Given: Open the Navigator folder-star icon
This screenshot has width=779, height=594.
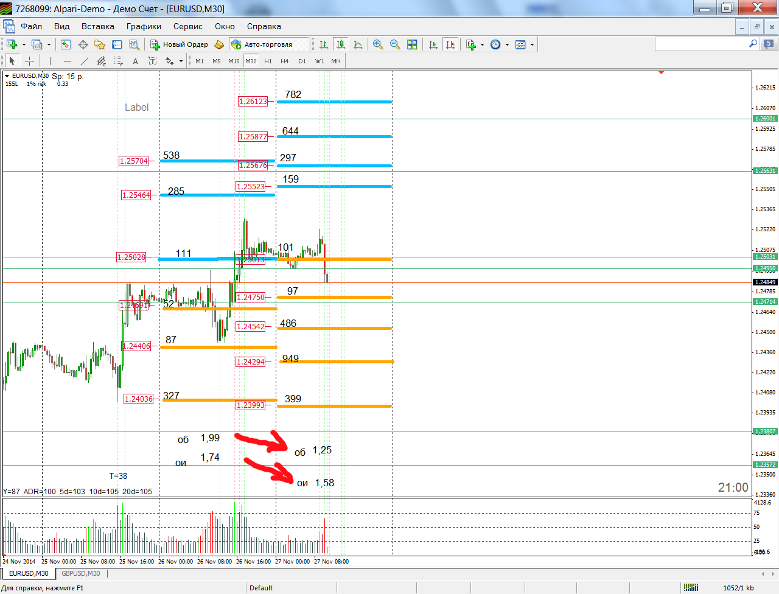Looking at the screenshot, I should (x=100, y=44).
